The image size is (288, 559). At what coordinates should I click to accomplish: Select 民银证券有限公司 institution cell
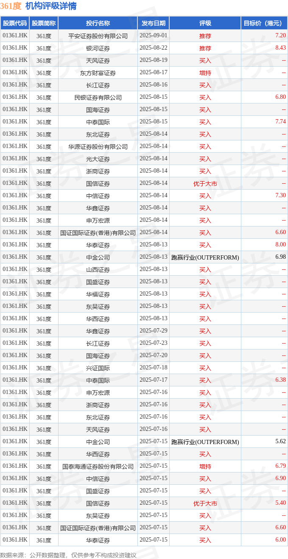(98, 98)
